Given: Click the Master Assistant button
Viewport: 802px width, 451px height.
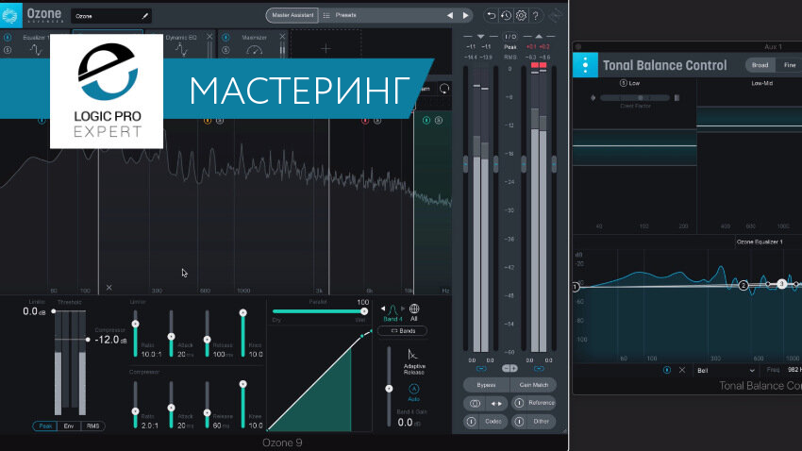Looking at the screenshot, I should click(x=292, y=15).
